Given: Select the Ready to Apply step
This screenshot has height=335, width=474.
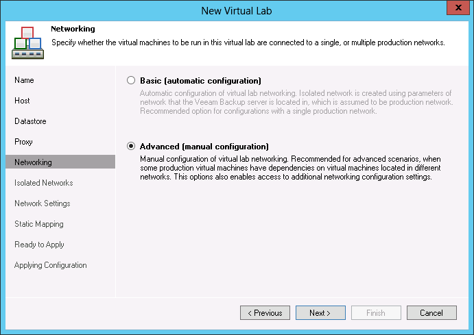Looking at the screenshot, I should point(39,245).
